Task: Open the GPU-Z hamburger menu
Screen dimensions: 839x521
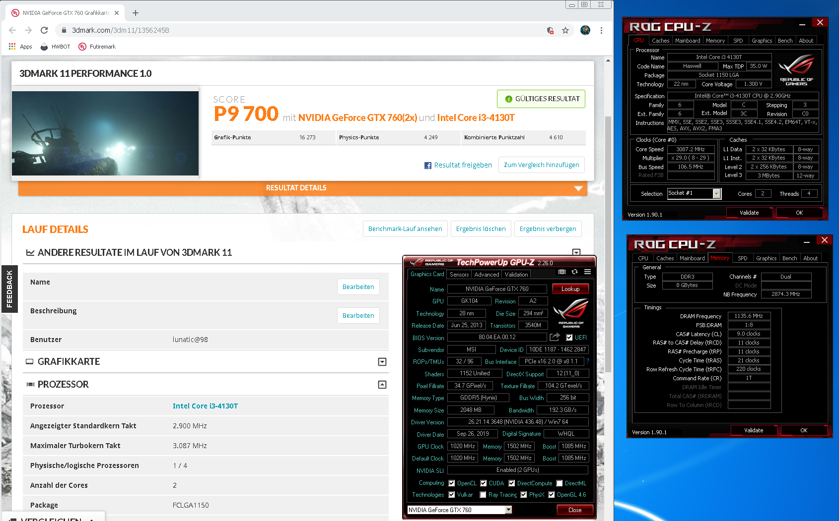Action: point(587,272)
